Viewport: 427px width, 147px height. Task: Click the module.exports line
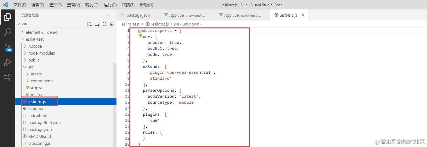coord(160,31)
